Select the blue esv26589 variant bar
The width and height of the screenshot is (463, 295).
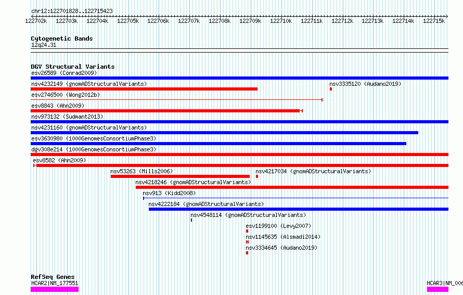coord(239,78)
